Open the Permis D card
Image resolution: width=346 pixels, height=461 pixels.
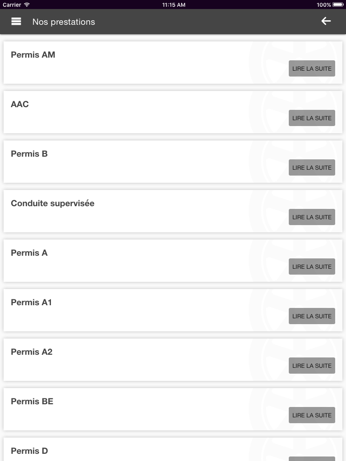pos(173,449)
